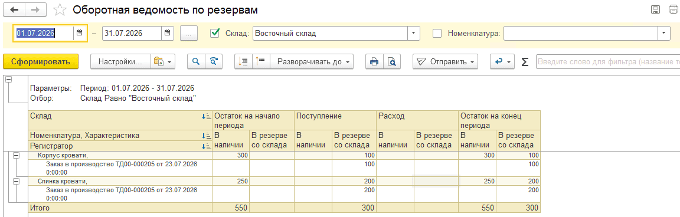Click the empty Номенклатура input field
The height and width of the screenshot is (217, 680).
[581, 33]
